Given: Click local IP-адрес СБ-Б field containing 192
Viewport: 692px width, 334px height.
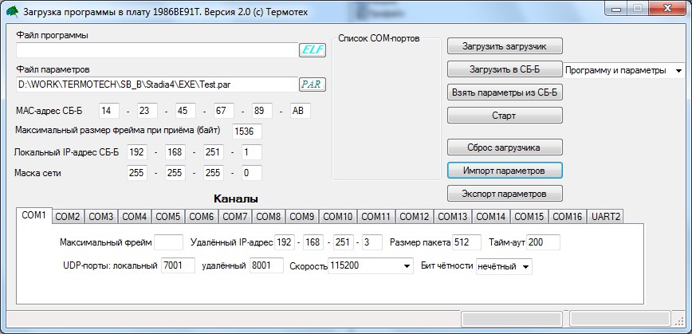Looking at the screenshot, I should coord(137,152).
